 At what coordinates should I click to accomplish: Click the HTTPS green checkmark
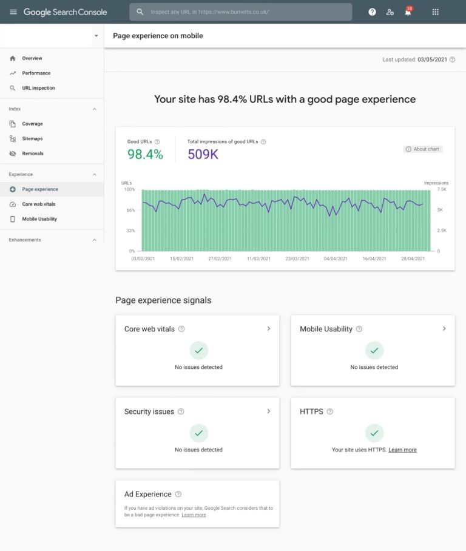pyautogui.click(x=374, y=433)
